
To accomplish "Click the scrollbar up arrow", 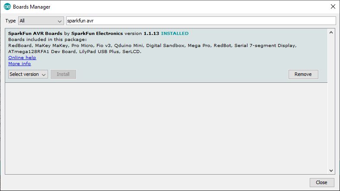I will point(331,33).
